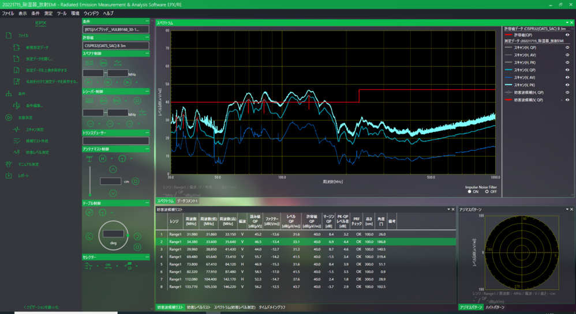This screenshot has height=314, width=576.
Task: Hide the スキャン(V, PK) trace via eye icon
Action: (567, 85)
